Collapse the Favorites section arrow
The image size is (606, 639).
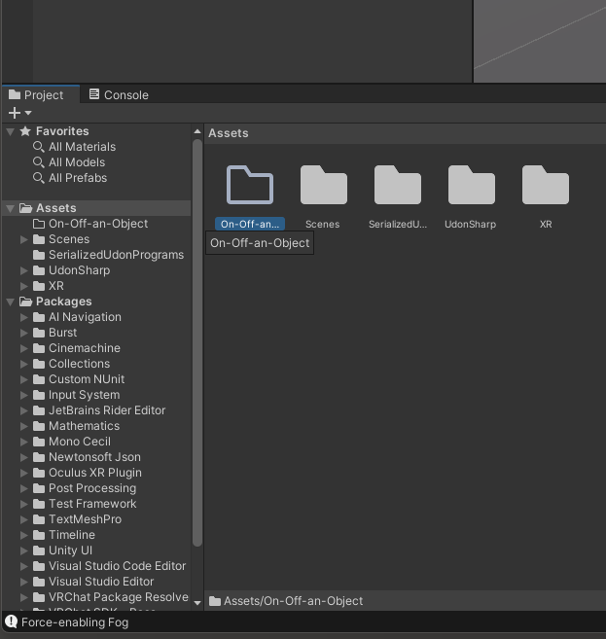11,131
